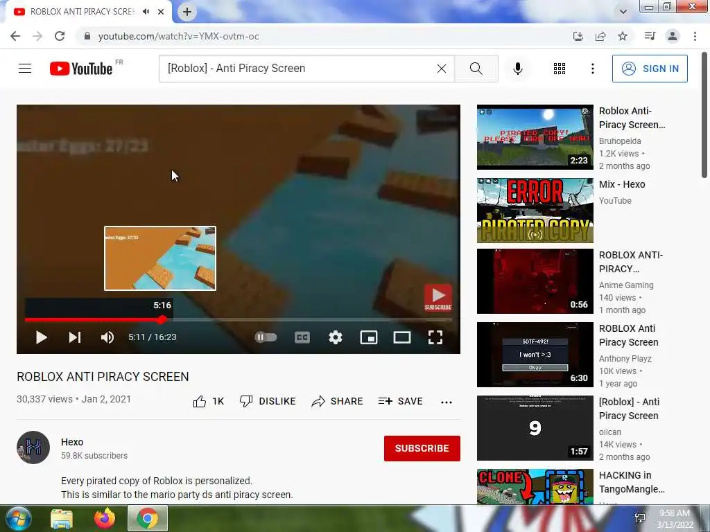Image resolution: width=710 pixels, height=532 pixels.
Task: Open YouTube settings three-dot menu
Action: [x=592, y=69]
